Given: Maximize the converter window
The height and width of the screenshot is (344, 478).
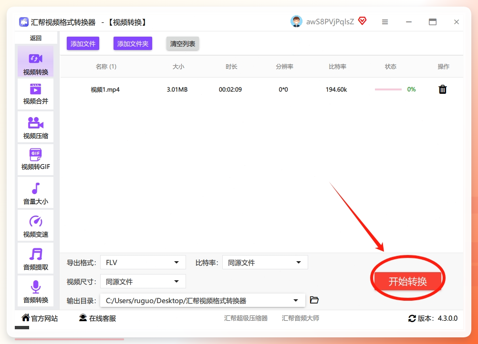Looking at the screenshot, I should 433,22.
